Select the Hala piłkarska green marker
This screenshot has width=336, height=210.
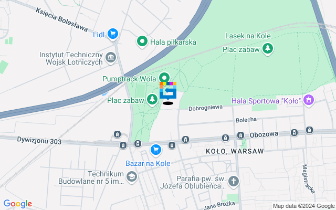142,42
